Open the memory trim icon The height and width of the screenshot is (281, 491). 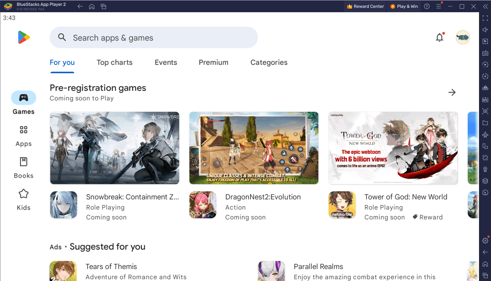point(485,88)
